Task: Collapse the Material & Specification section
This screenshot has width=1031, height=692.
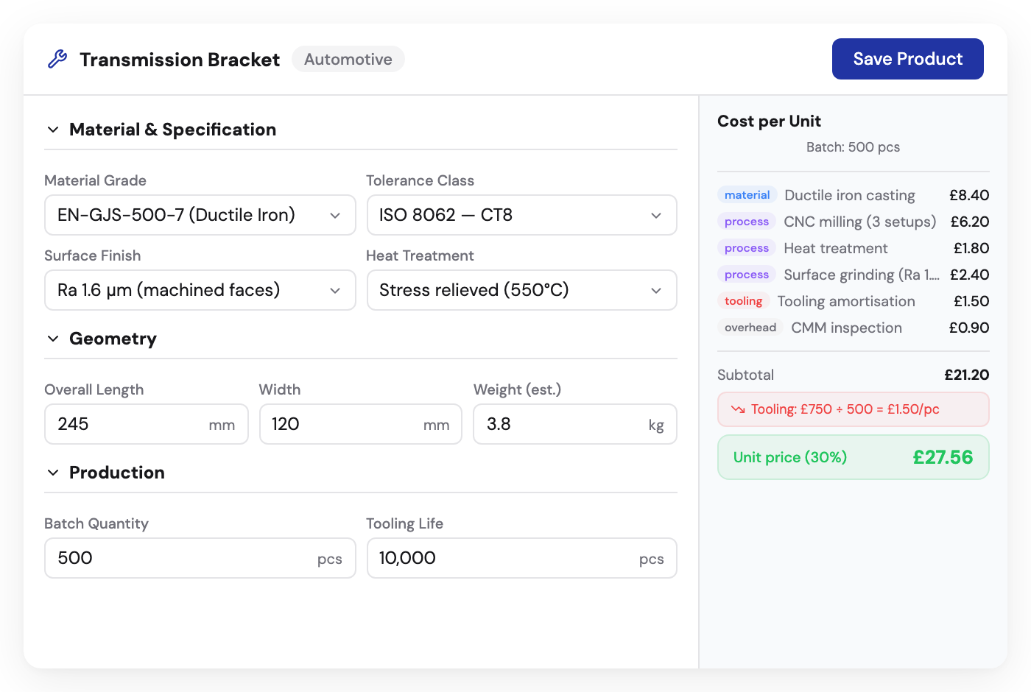Action: click(x=52, y=129)
